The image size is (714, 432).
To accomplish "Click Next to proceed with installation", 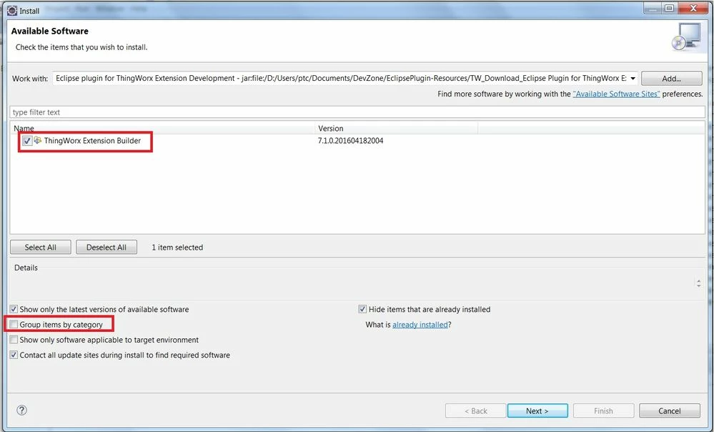I will pos(537,410).
